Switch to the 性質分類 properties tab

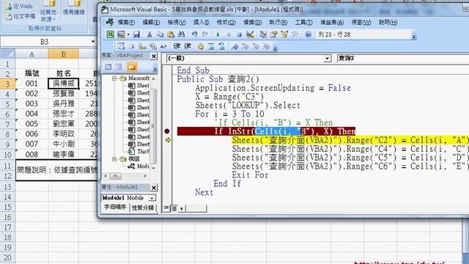pyautogui.click(x=143, y=208)
